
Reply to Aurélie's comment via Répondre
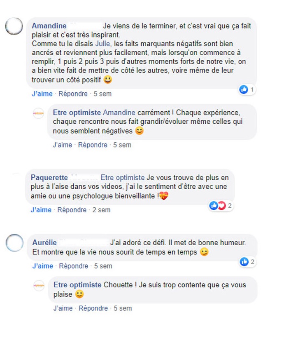click(x=74, y=266)
